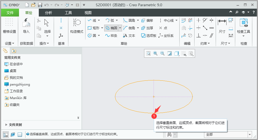Open the 约束 group dropdown
Screen dimensions: 258x140
pyautogui.click(x=205, y=43)
